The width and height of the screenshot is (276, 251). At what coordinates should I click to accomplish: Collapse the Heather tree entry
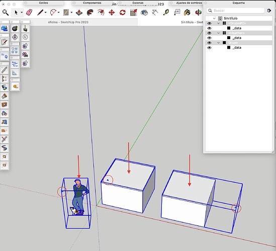point(219,33)
